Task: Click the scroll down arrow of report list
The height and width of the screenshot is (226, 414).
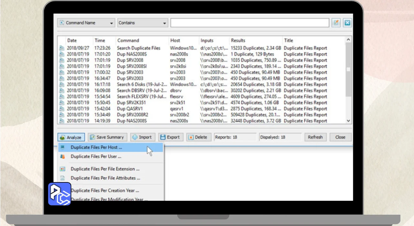Action: point(348,121)
